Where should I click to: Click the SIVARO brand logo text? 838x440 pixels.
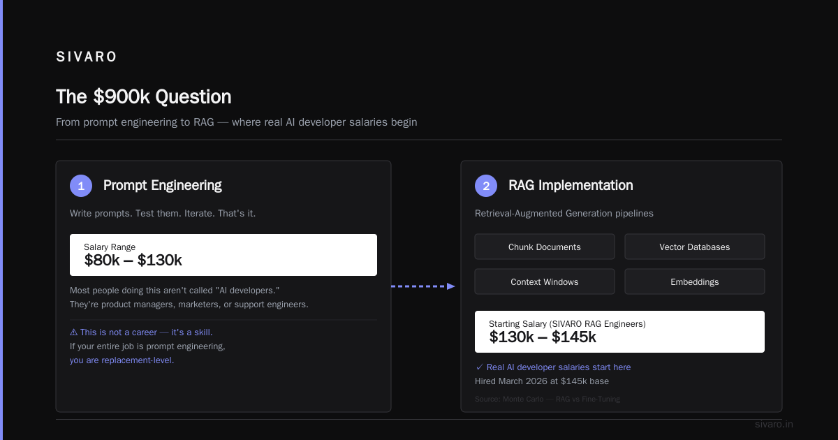[x=87, y=57]
